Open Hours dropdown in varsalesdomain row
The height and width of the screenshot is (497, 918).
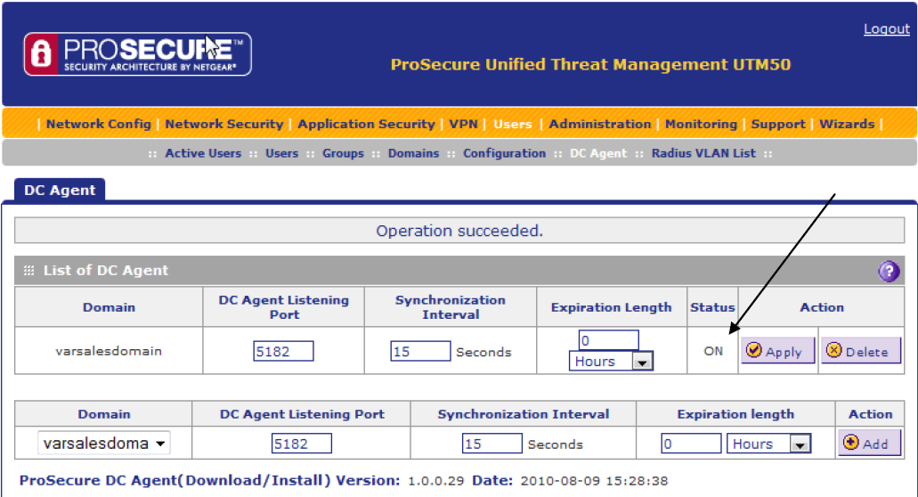coord(611,362)
